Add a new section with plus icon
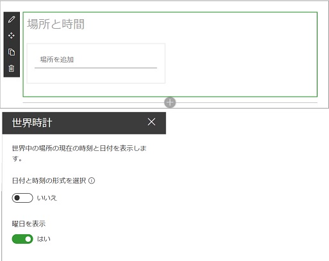 point(170,102)
